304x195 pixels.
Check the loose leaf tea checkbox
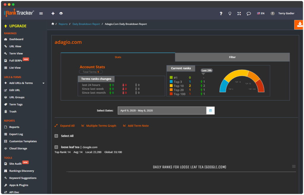[56, 147]
